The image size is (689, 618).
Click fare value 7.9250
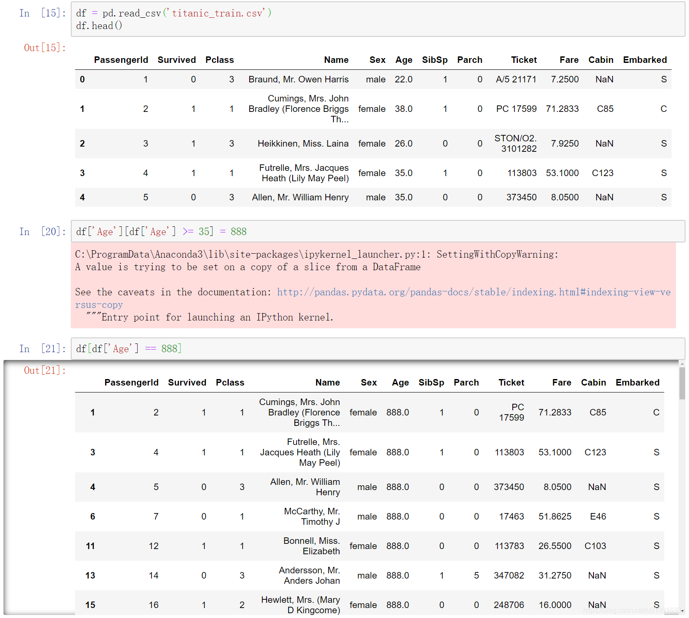coord(565,144)
